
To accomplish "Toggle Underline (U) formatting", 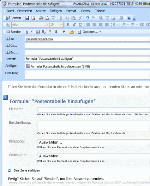I will tap(80, 25).
